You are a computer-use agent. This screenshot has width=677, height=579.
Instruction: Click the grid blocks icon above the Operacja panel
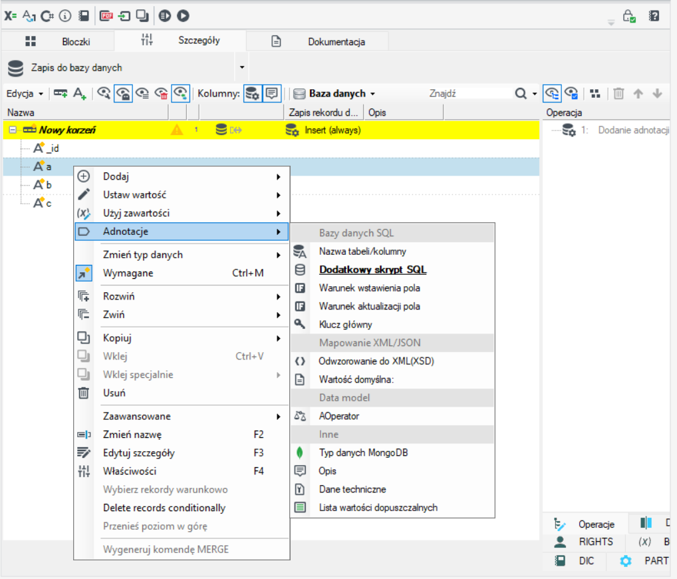tap(595, 93)
